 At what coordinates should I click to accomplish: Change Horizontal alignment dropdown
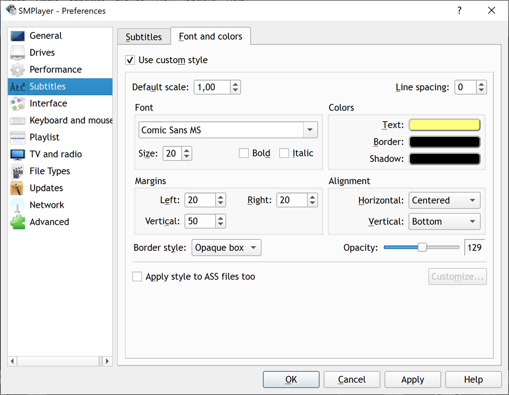(x=444, y=200)
